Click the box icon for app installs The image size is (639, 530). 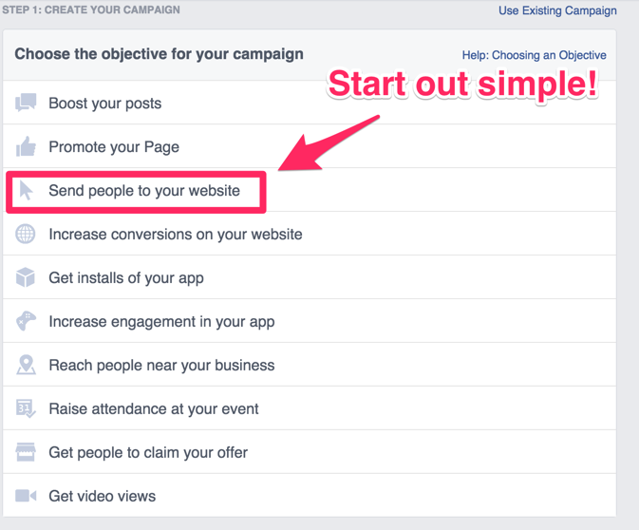pos(26,277)
